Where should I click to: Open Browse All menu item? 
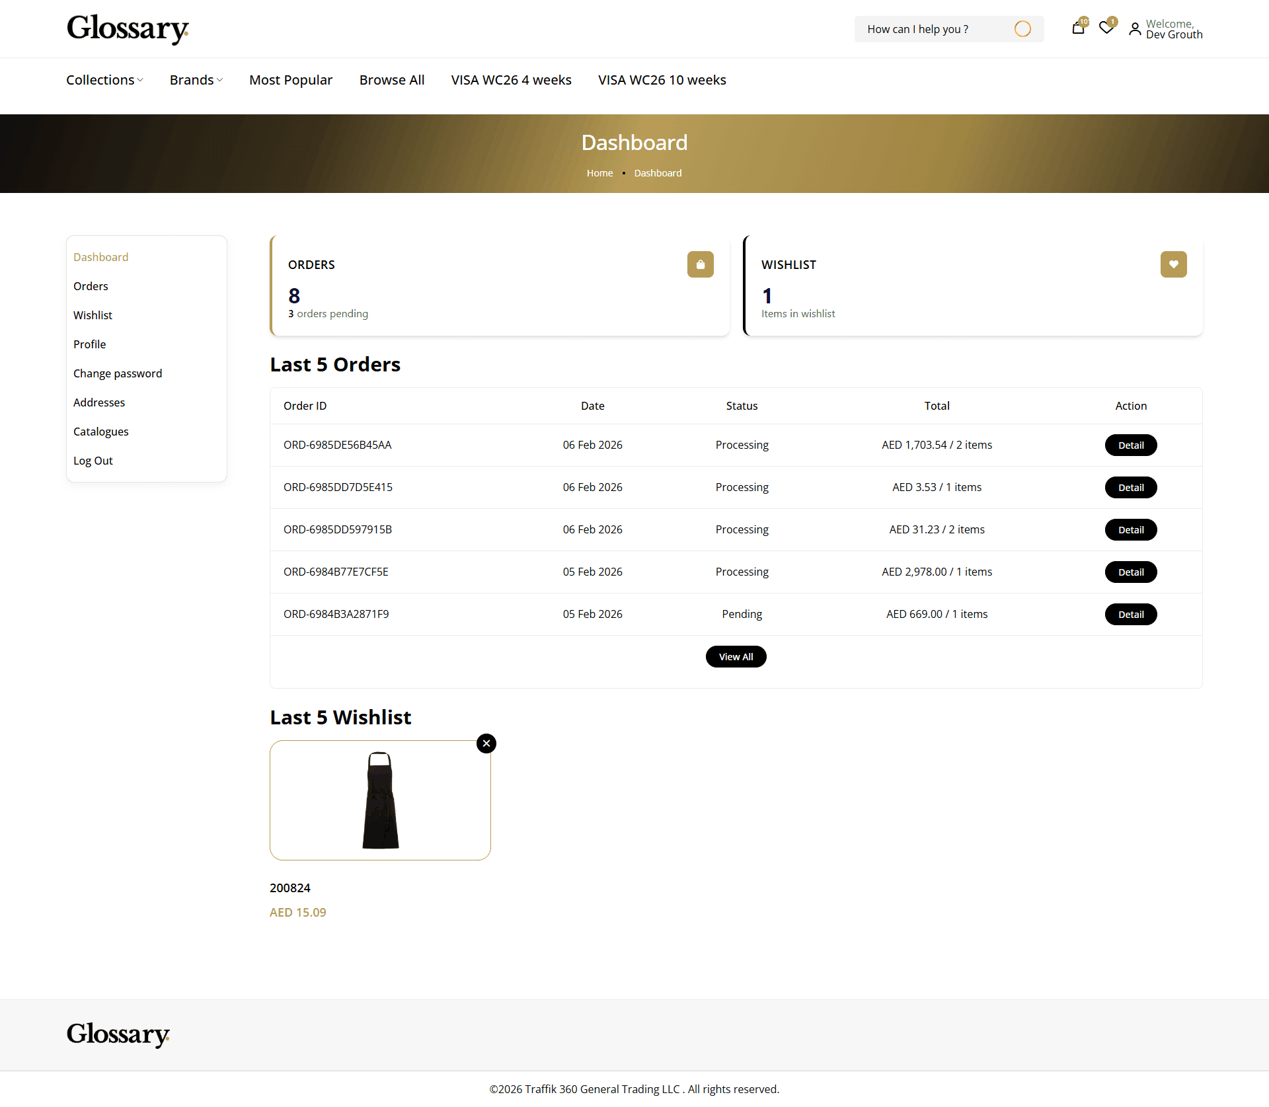392,80
